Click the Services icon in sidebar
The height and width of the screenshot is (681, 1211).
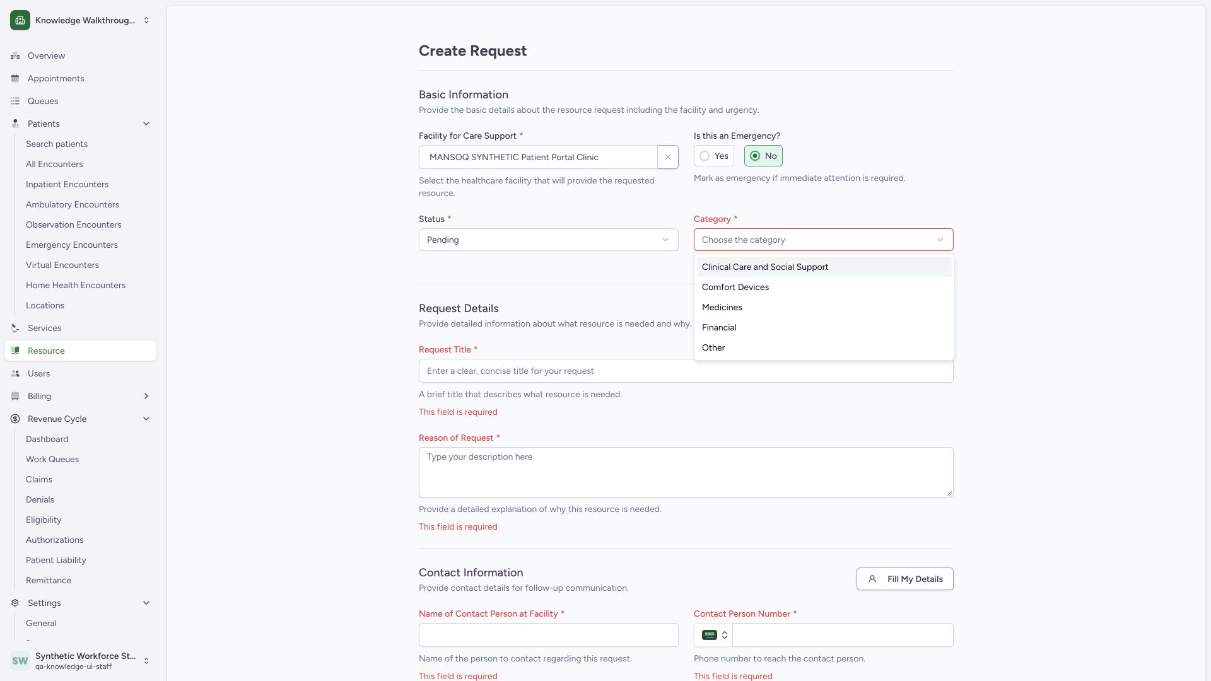point(15,328)
